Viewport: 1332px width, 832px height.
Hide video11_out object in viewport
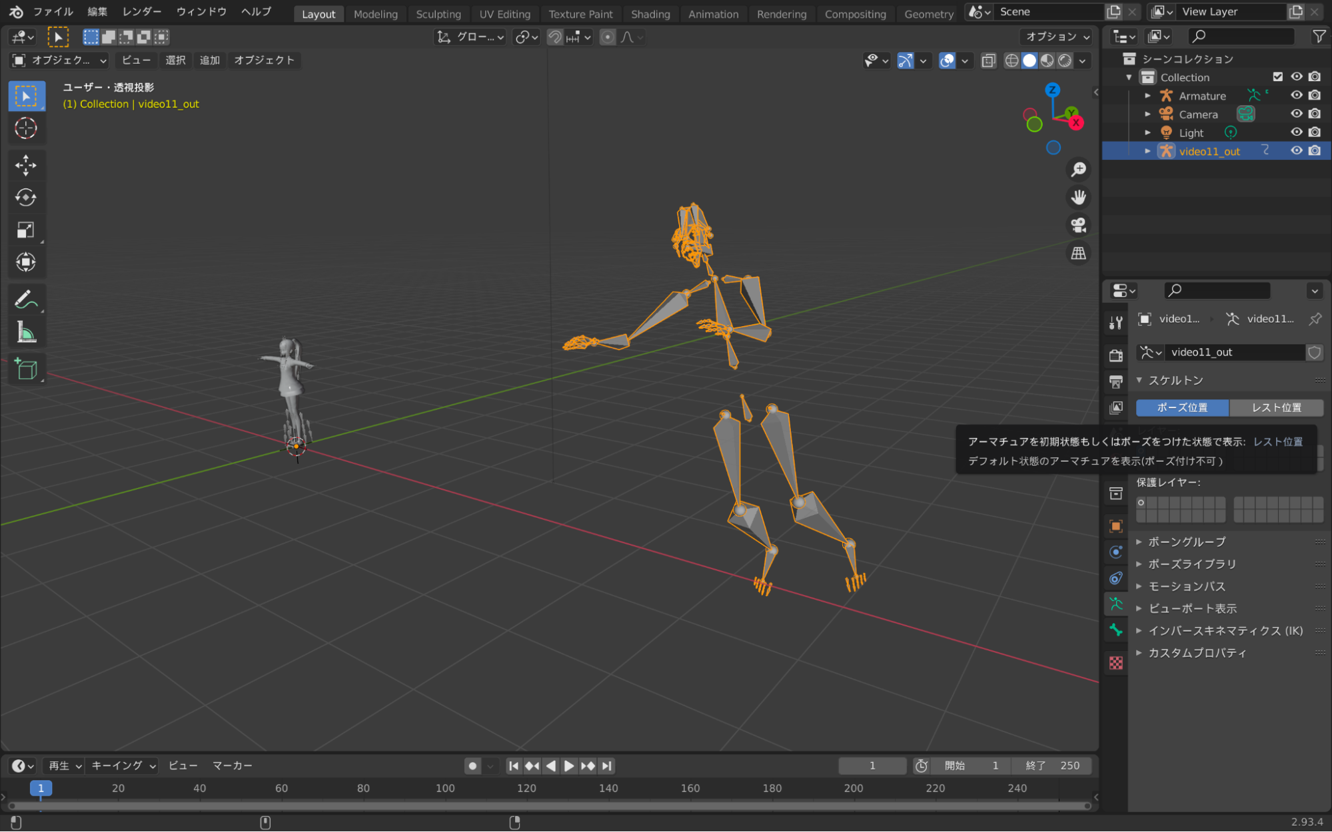pyautogui.click(x=1296, y=151)
